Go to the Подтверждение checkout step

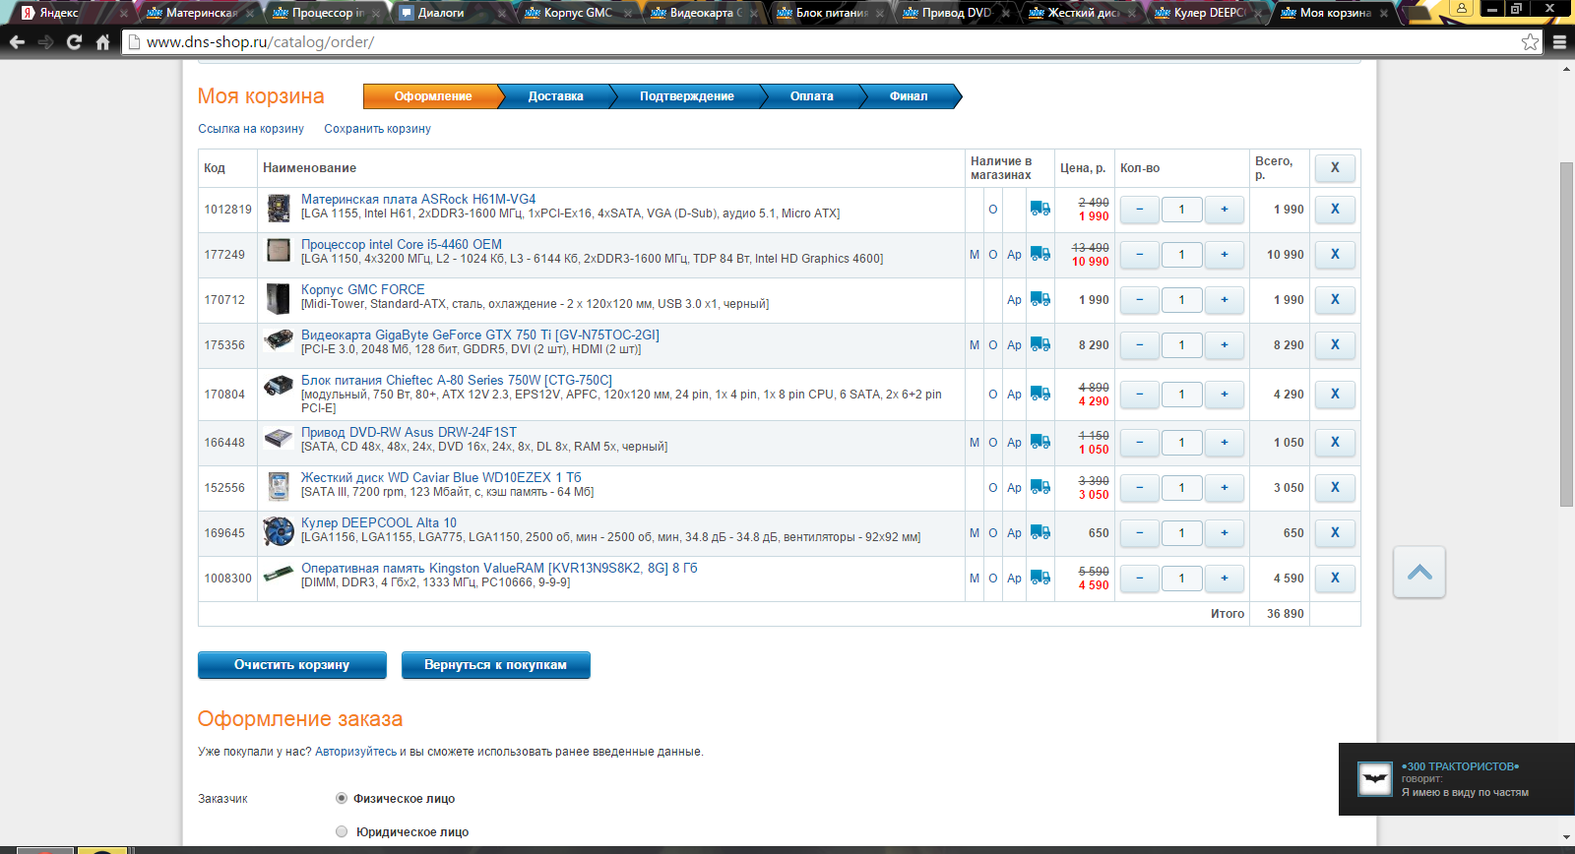(686, 96)
